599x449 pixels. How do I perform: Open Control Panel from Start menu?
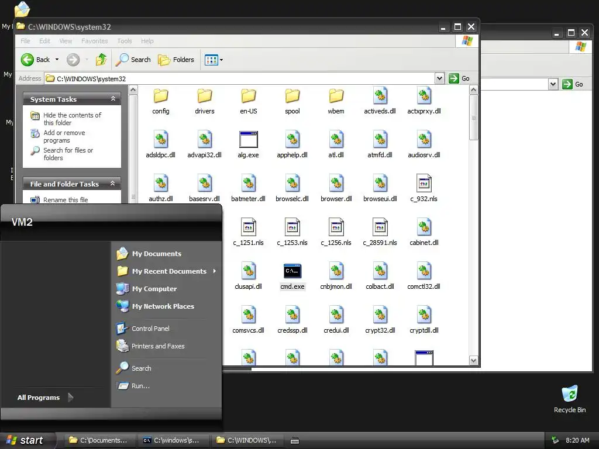coord(150,329)
